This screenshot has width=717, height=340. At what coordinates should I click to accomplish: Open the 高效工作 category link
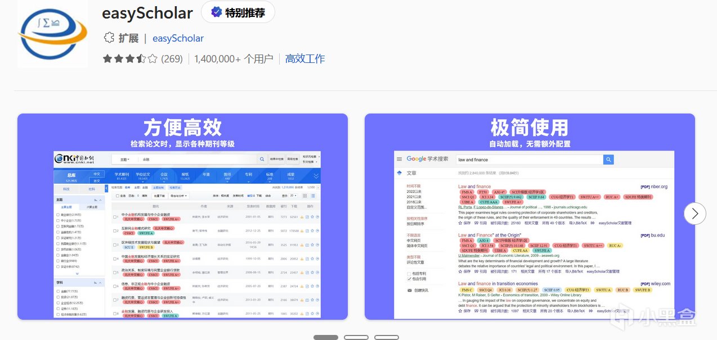[x=305, y=59]
